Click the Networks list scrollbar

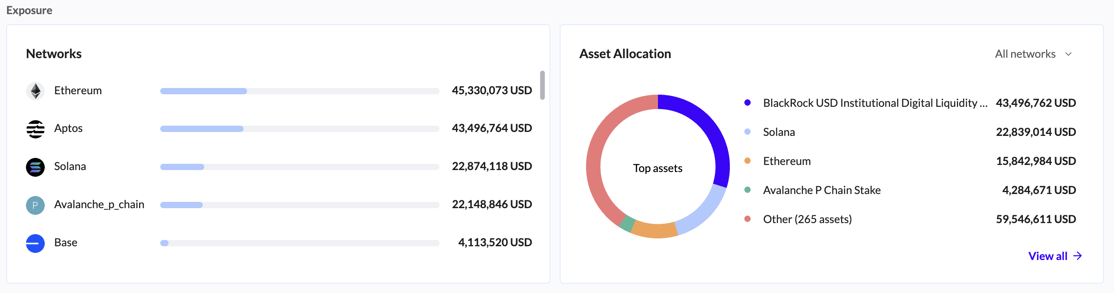pyautogui.click(x=542, y=85)
